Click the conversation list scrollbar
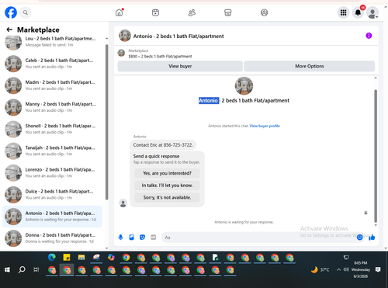388x288 pixels. click(x=106, y=122)
